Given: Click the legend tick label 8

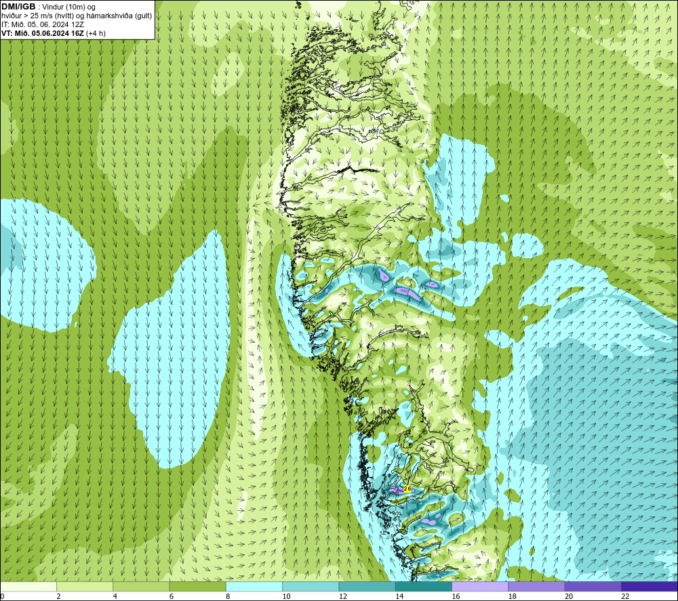Looking at the screenshot, I should (228, 596).
